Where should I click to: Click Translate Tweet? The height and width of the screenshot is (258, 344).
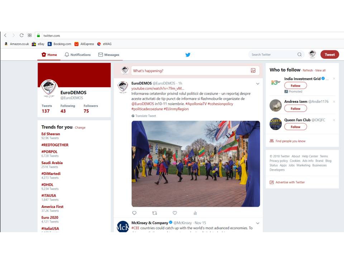144,116
